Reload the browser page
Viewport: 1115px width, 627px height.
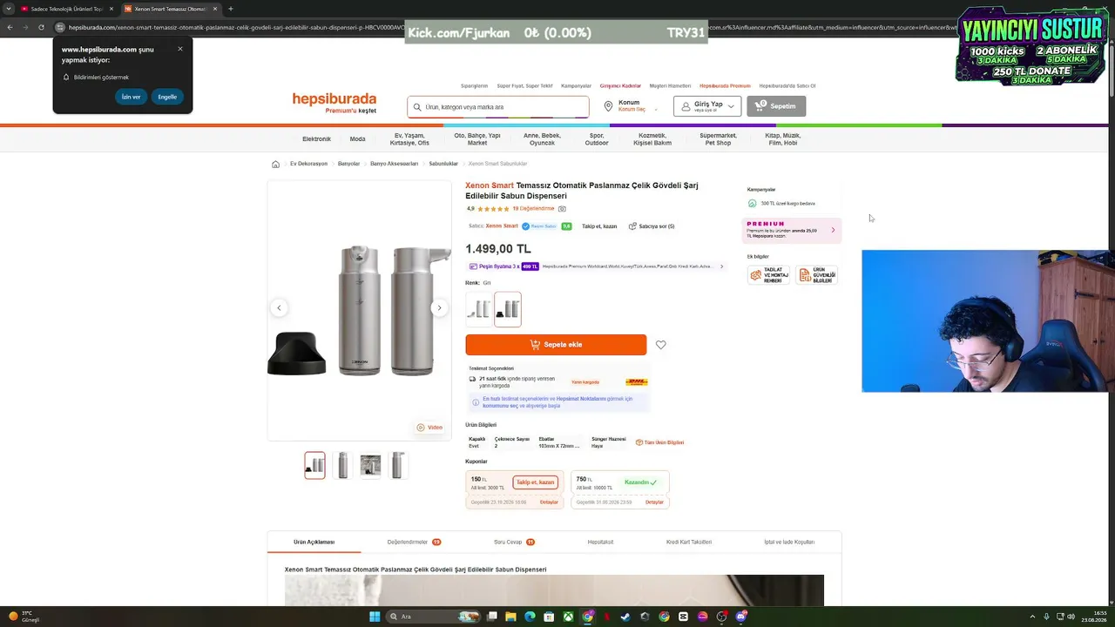coord(41,27)
